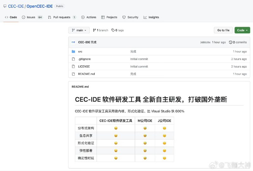Open the Pull requests tab
Image resolution: width=253 pixels, height=171 pixels.
point(62,17)
